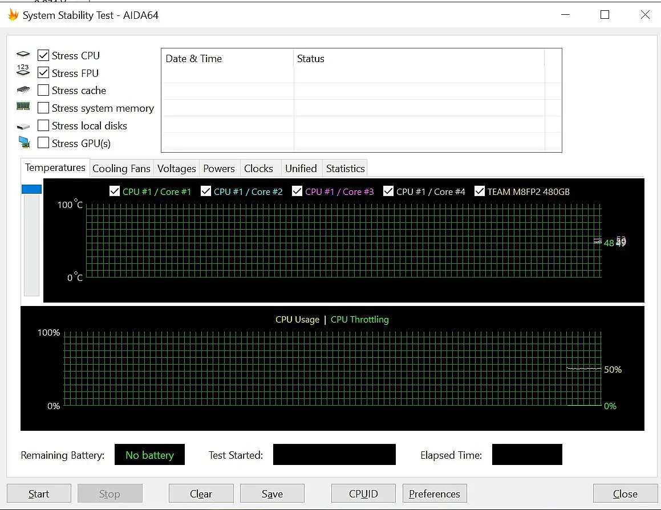Image resolution: width=661 pixels, height=510 pixels.
Task: Click the disk drive icon beside Stress local disks
Action: click(x=23, y=127)
